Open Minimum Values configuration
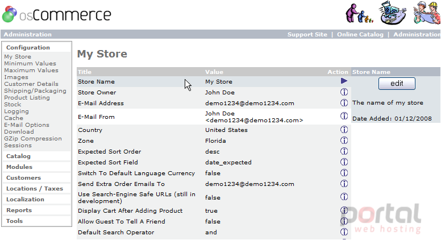The height and width of the screenshot is (240, 441). point(30,63)
